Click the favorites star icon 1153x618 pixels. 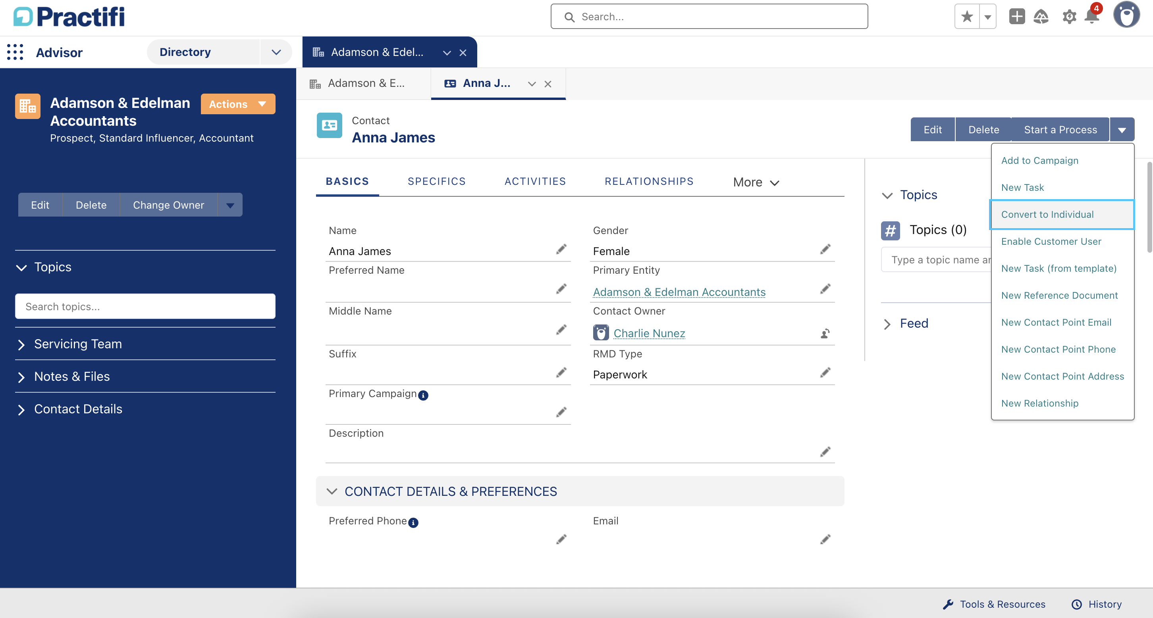[x=967, y=17]
